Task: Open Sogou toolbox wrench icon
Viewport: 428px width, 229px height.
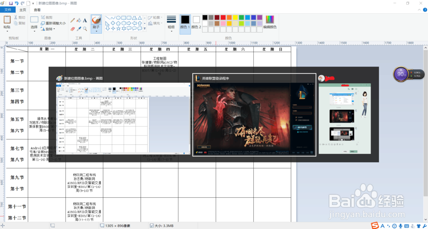Action: [424, 226]
